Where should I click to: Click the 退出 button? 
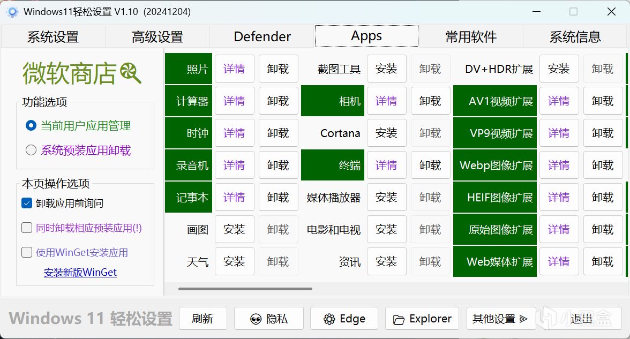pos(582,319)
